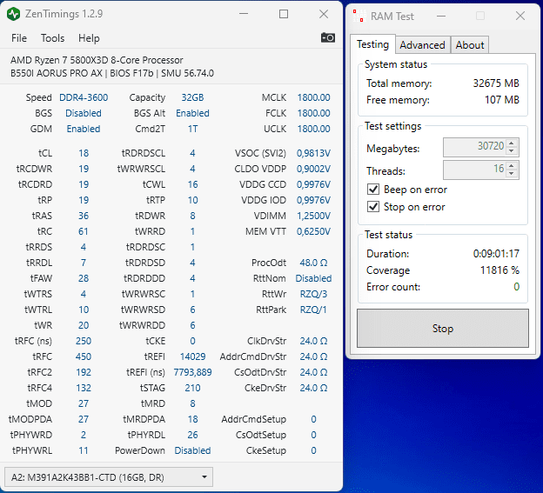Click the RAM Test app title icon
543x493 pixels.
(359, 16)
